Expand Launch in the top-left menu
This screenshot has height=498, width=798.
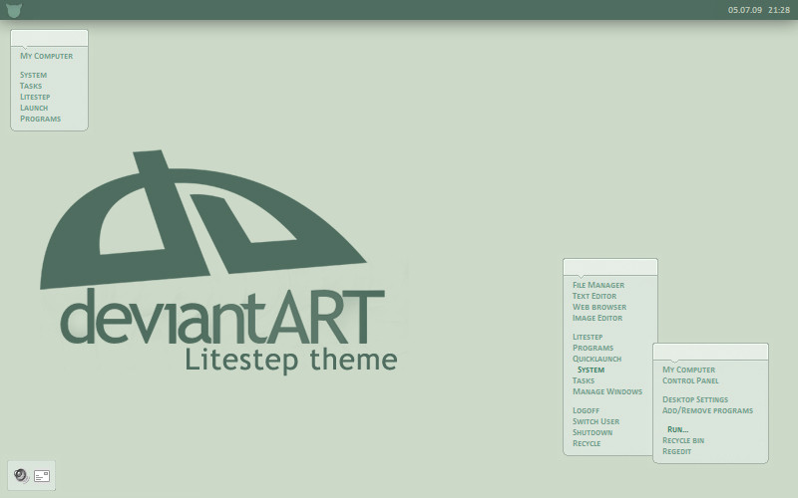[x=34, y=108]
